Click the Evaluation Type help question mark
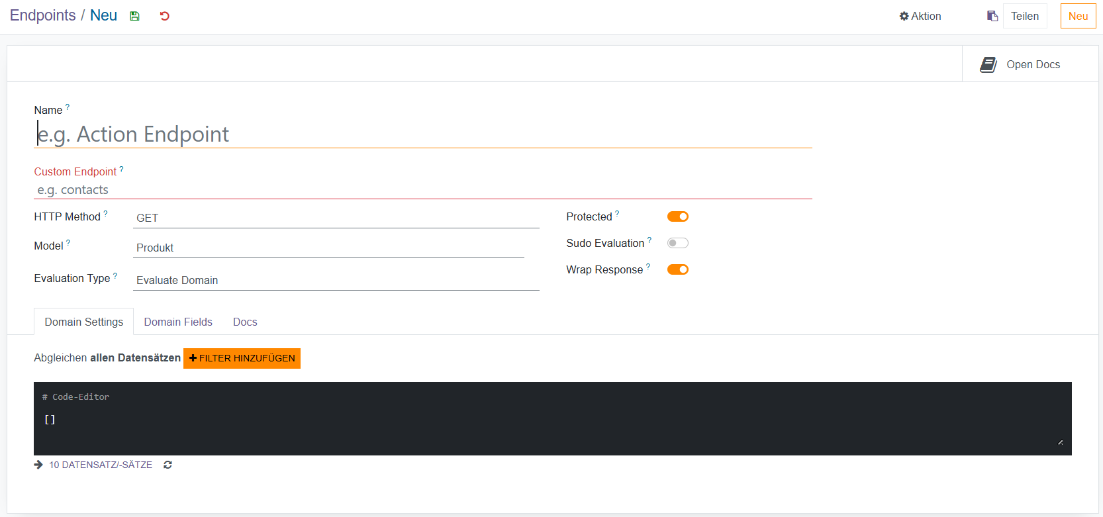 coord(115,275)
